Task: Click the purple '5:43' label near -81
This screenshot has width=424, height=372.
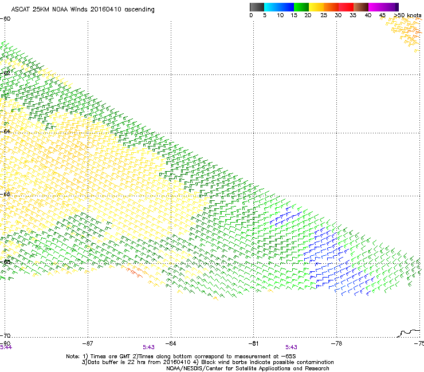Action: 291,347
